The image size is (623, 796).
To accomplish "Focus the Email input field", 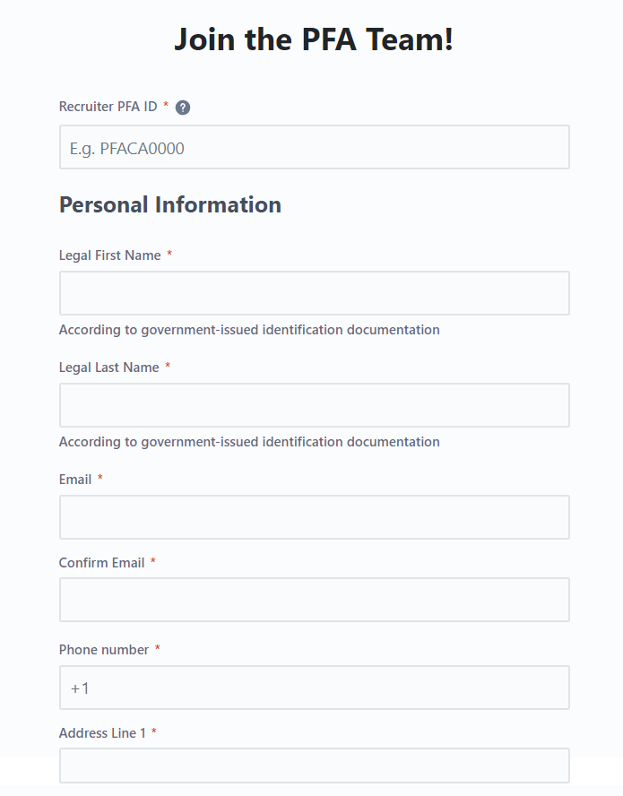I will point(314,516).
